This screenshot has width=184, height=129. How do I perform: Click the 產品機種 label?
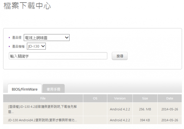click(18, 46)
